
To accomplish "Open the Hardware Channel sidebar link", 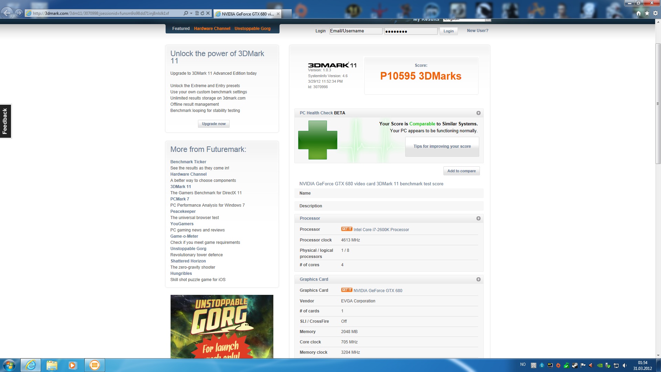I will (x=188, y=174).
